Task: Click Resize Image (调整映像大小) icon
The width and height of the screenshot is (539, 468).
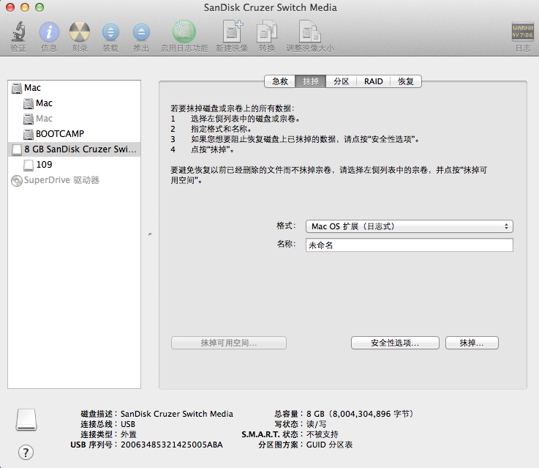Action: pyautogui.click(x=309, y=31)
